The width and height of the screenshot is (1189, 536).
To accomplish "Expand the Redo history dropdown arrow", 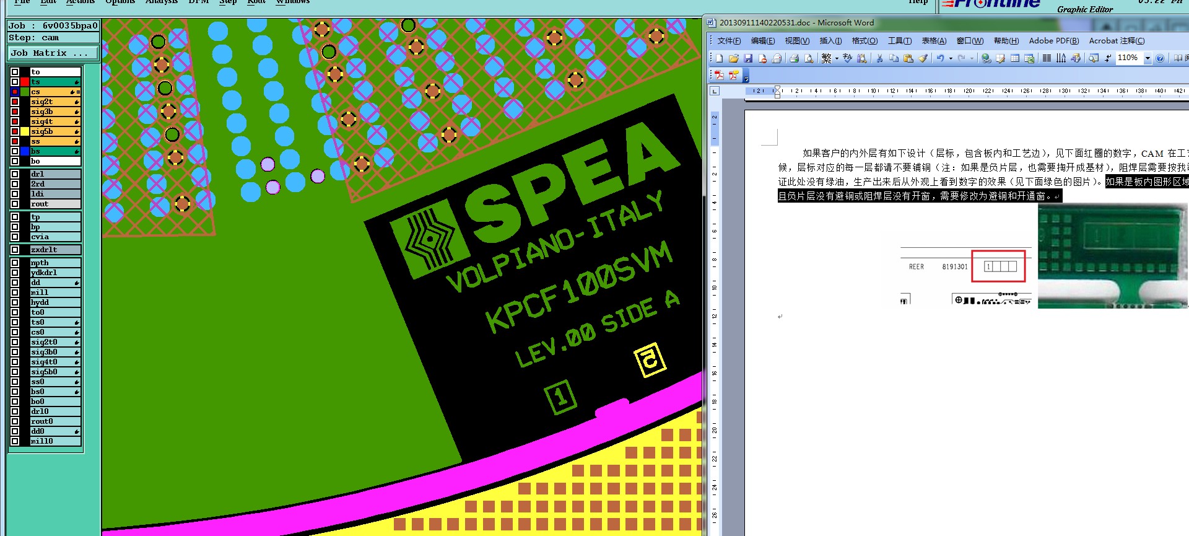I will (x=972, y=58).
